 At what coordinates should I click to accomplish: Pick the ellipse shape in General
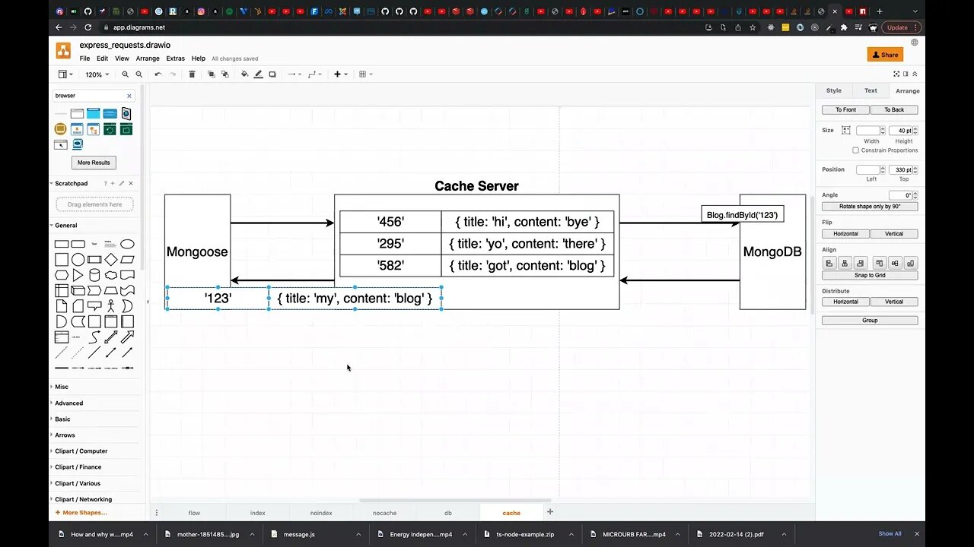coord(127,244)
